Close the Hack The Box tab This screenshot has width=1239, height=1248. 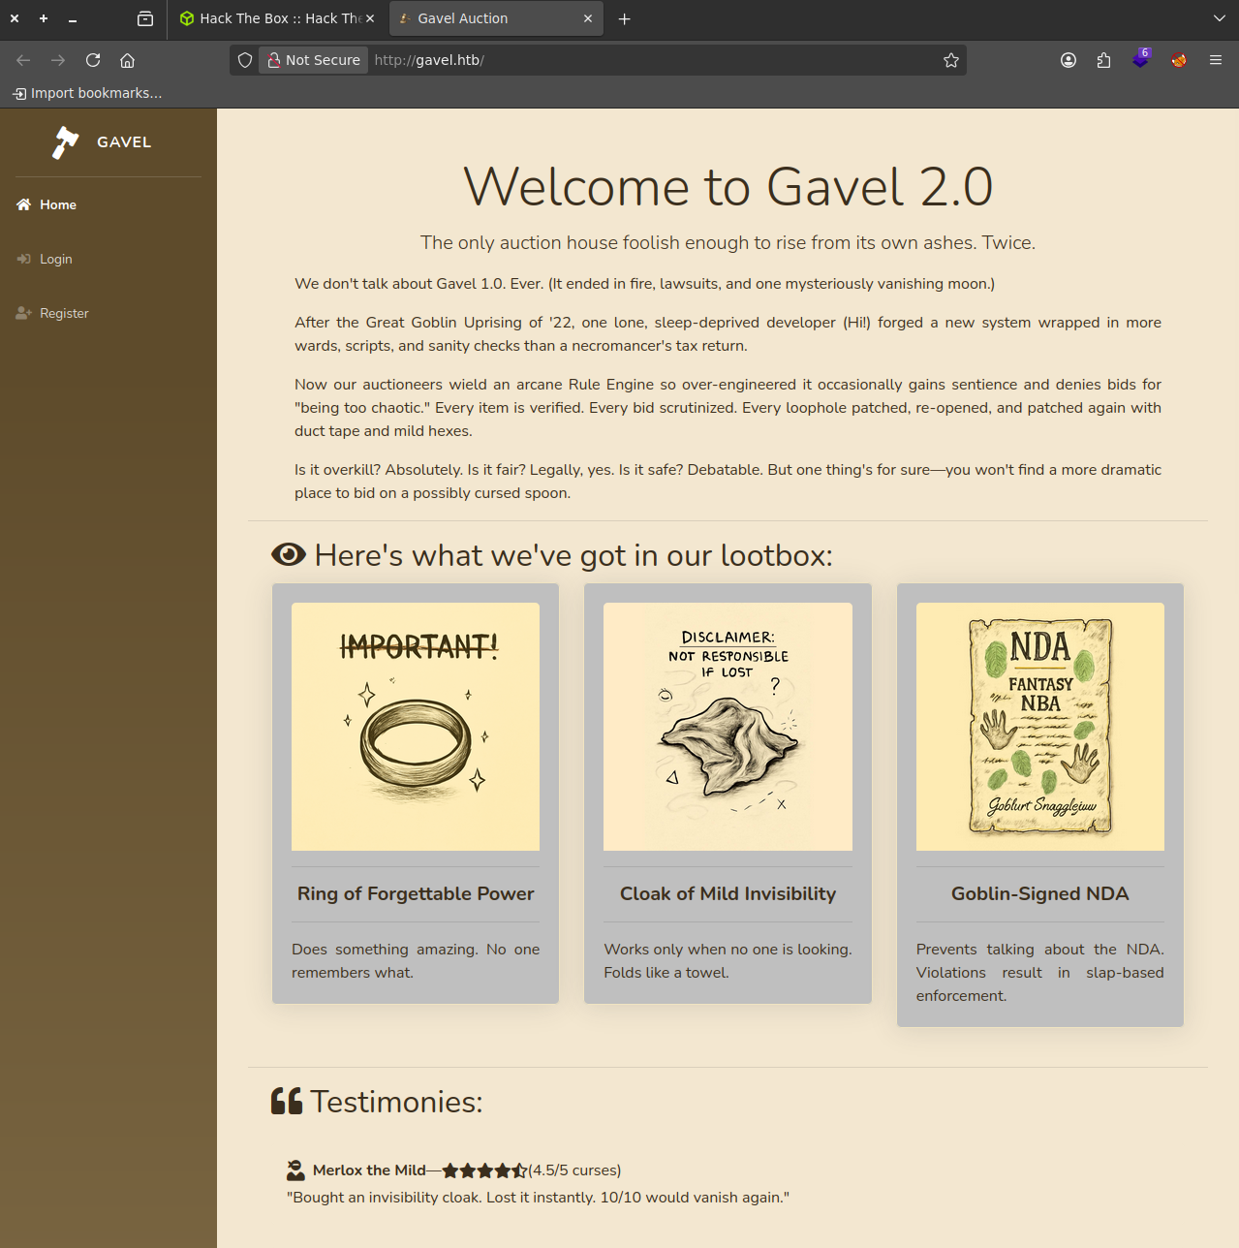click(x=370, y=18)
